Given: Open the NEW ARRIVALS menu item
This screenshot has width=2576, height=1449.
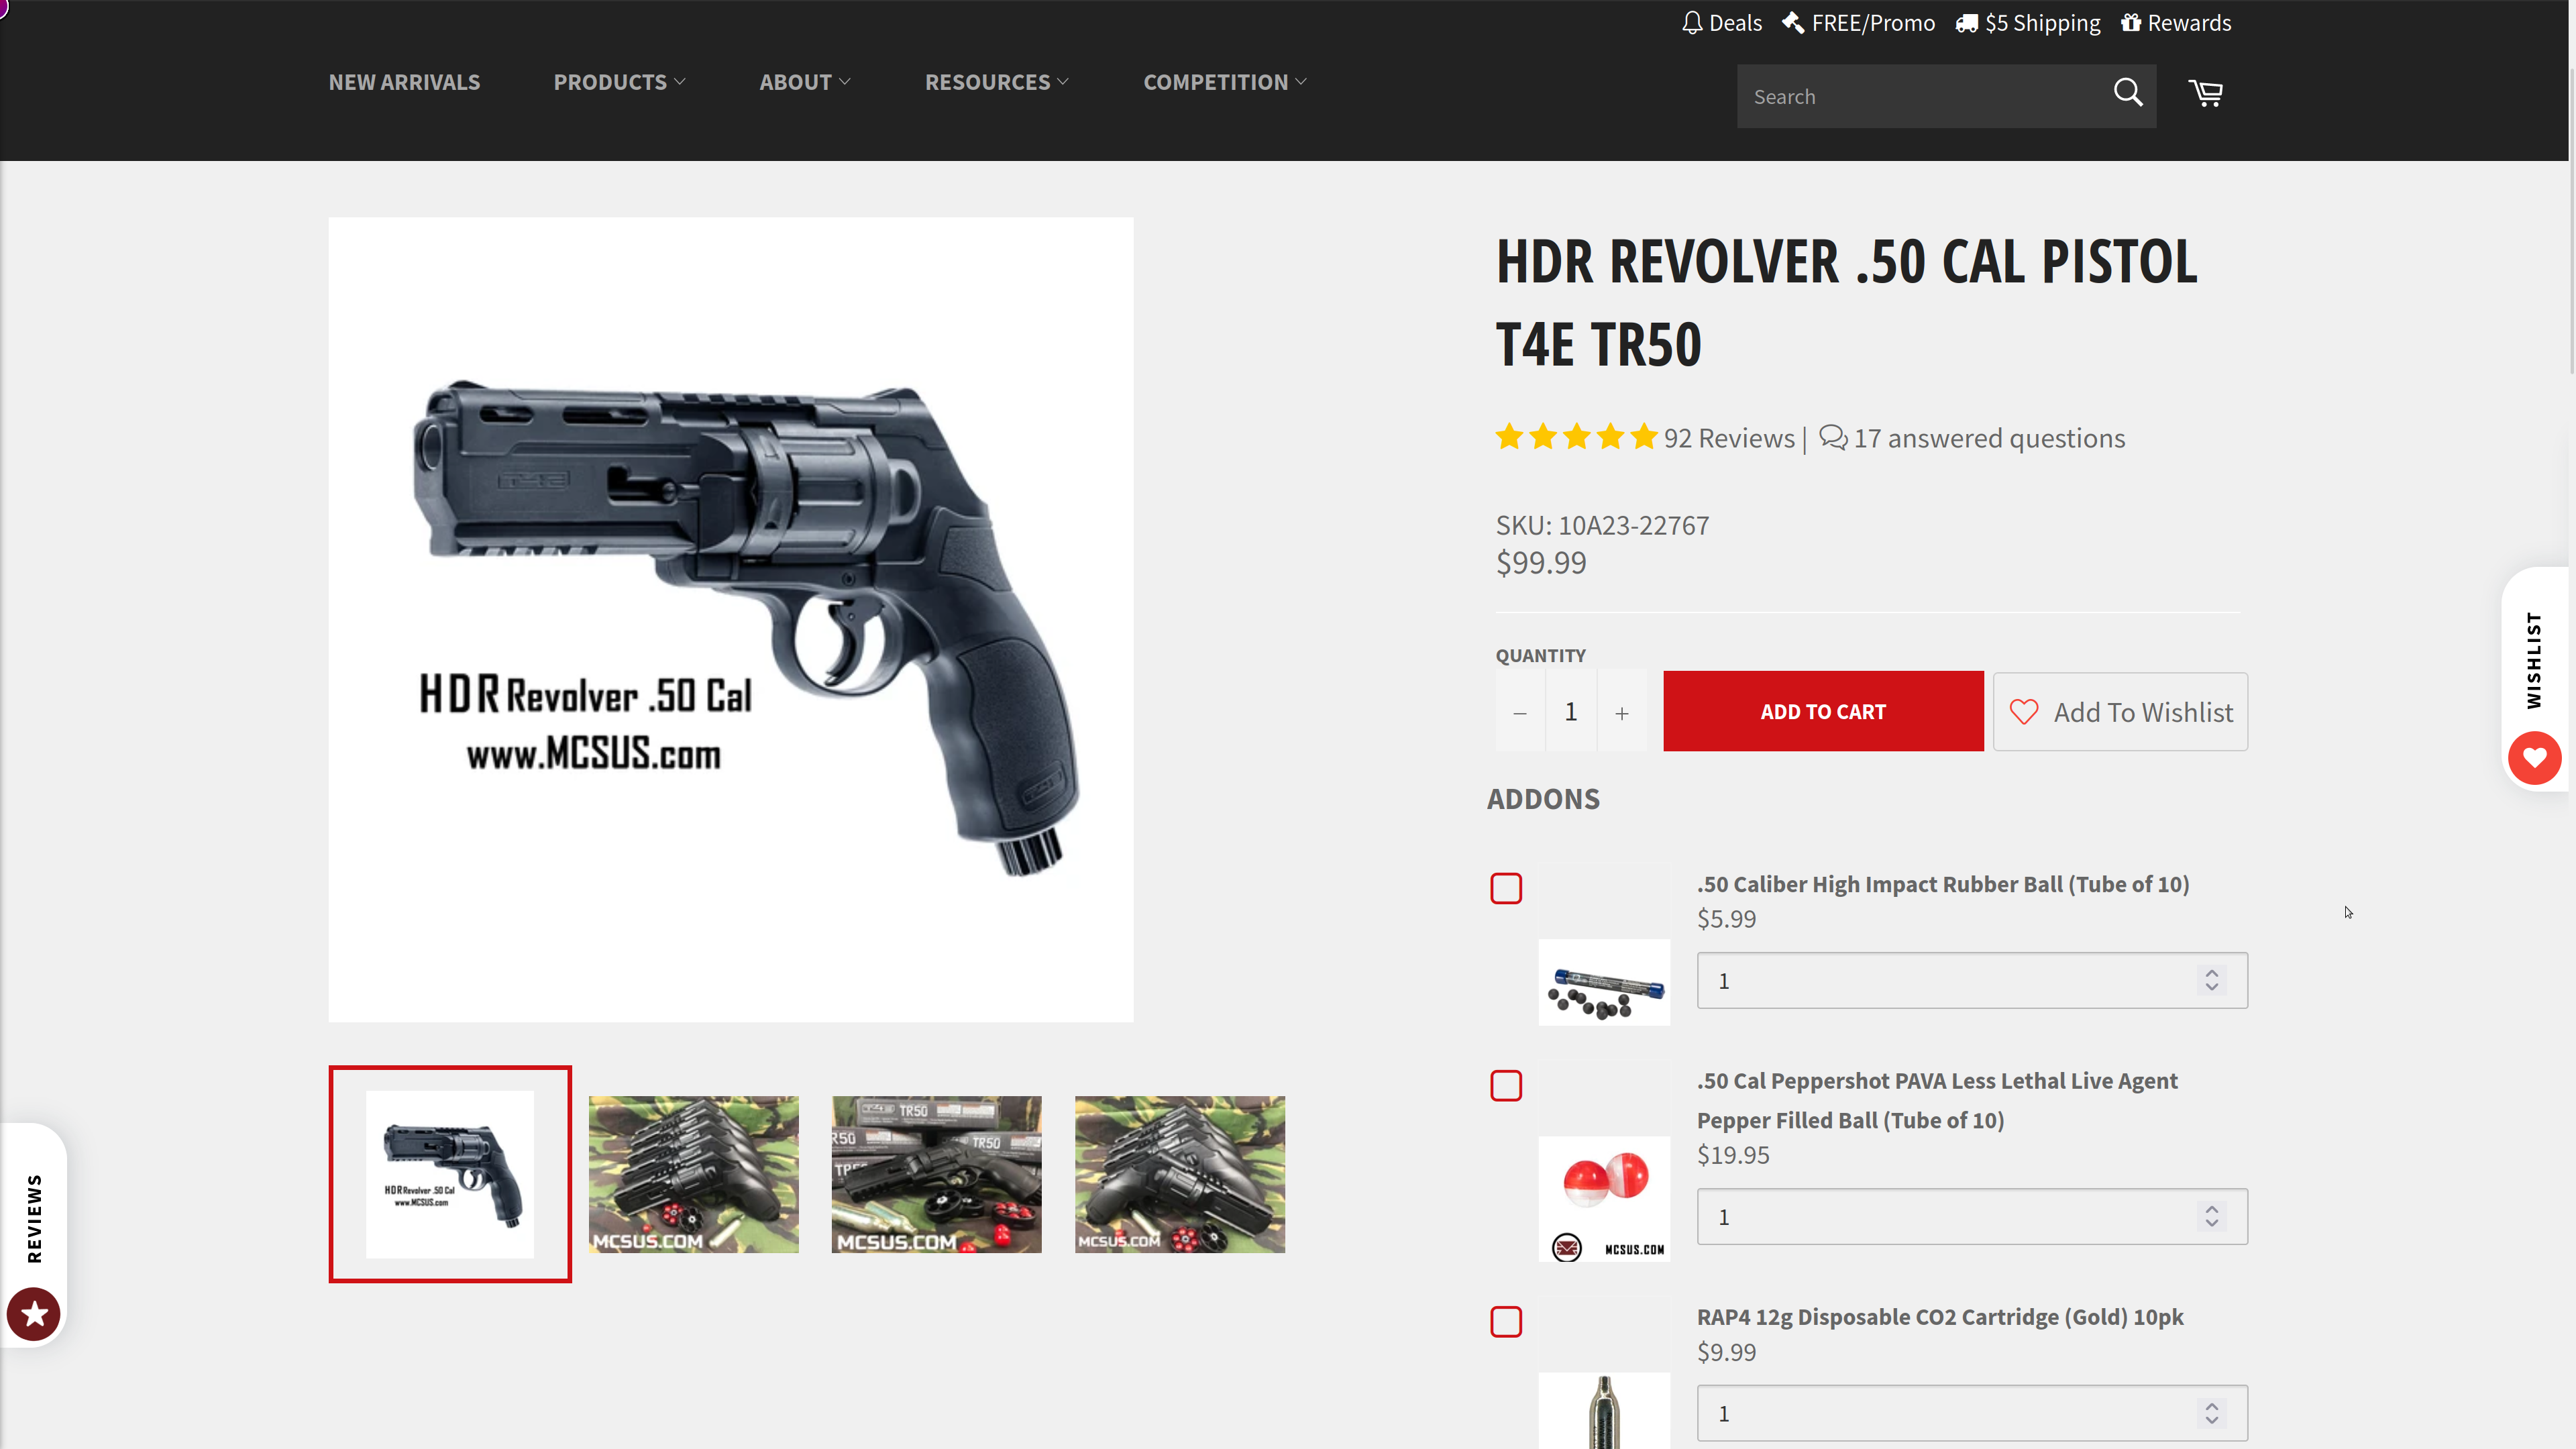Looking at the screenshot, I should click(x=404, y=82).
